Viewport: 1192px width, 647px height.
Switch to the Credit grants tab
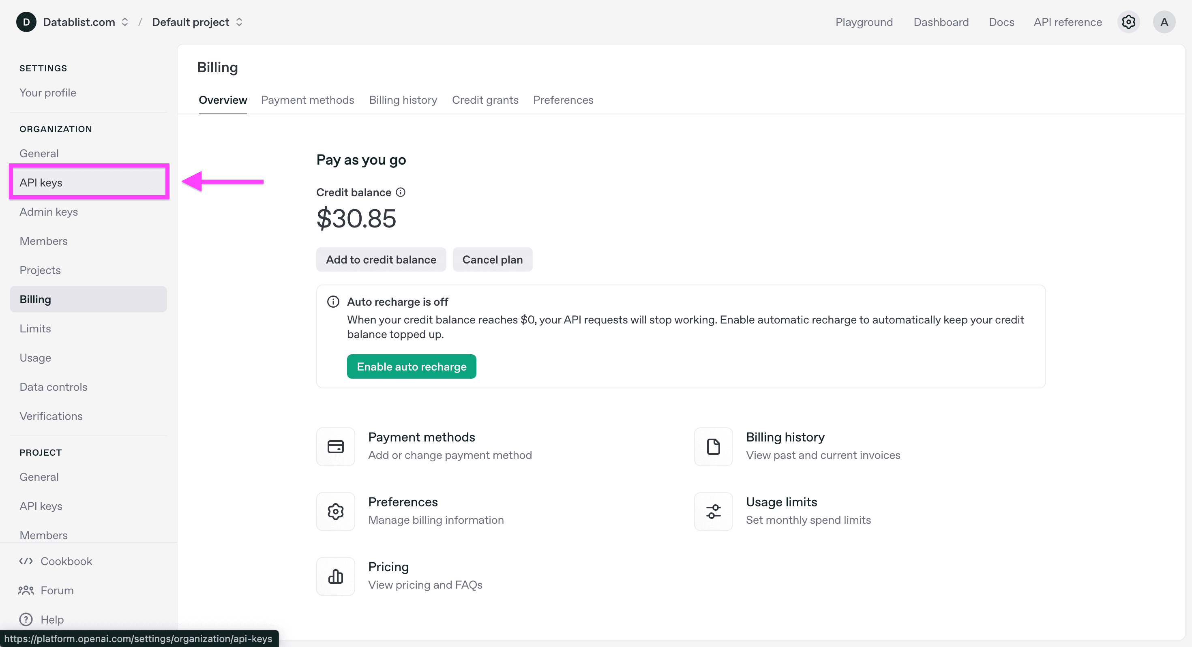[485, 100]
